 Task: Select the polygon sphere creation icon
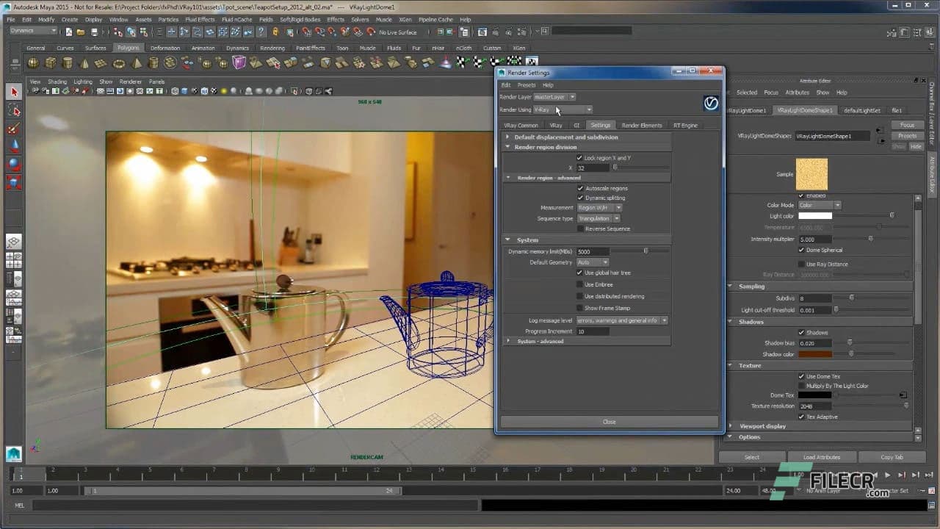point(33,64)
